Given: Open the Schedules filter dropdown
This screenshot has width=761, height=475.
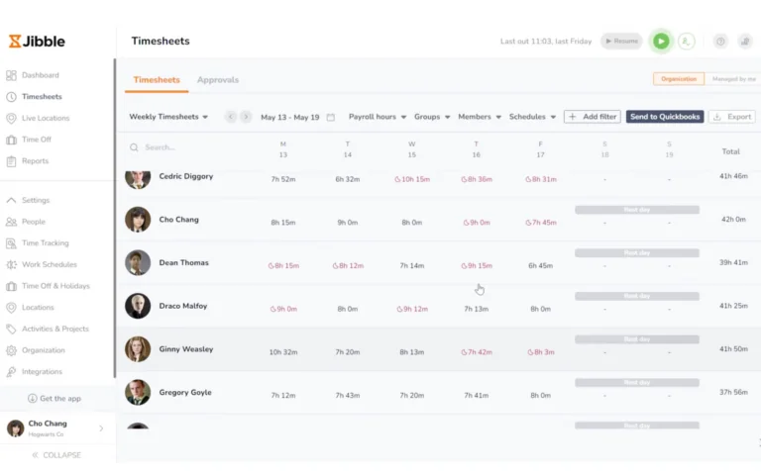Looking at the screenshot, I should (532, 117).
